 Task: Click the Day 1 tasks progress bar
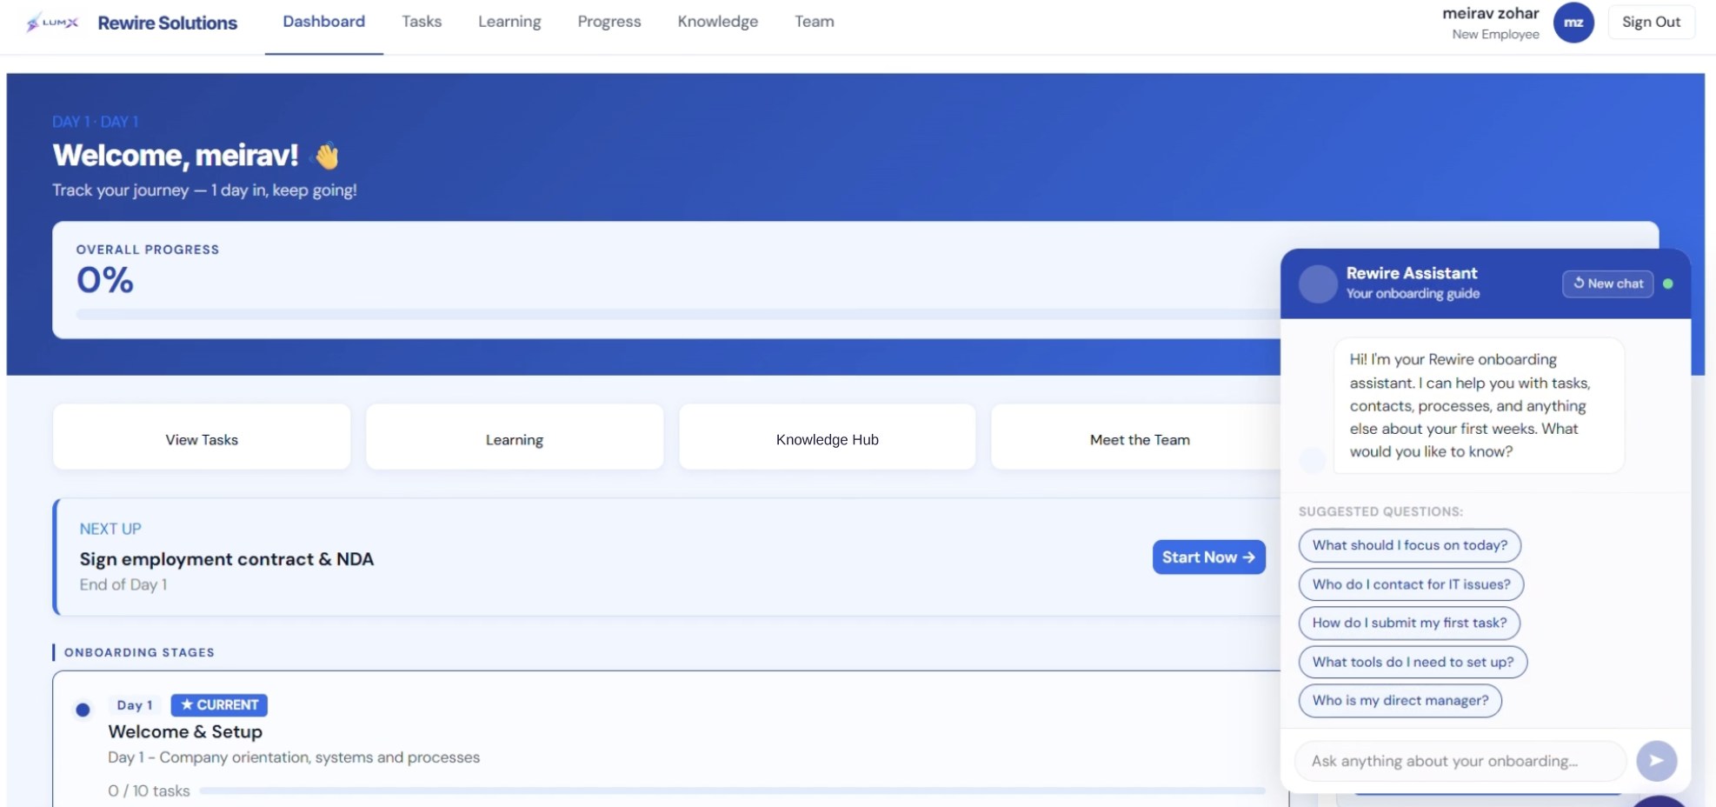pos(732,790)
